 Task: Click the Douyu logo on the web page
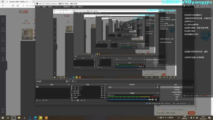click(23, 12)
